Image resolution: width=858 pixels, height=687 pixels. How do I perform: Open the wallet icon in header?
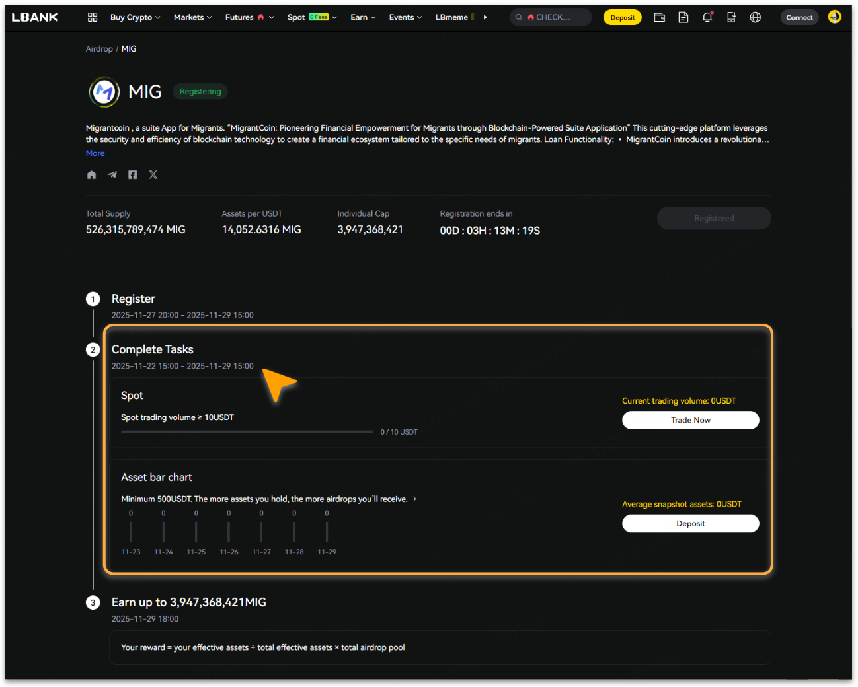(x=659, y=18)
